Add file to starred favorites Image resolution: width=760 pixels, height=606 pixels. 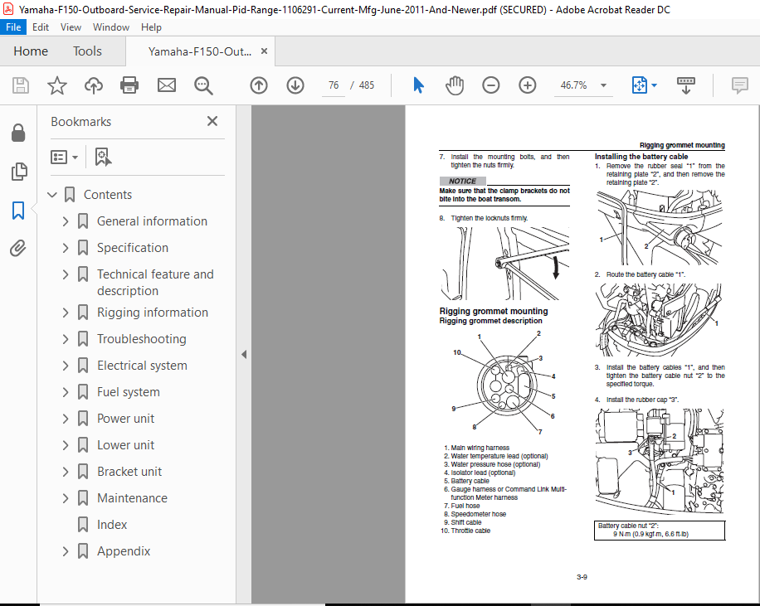point(56,85)
